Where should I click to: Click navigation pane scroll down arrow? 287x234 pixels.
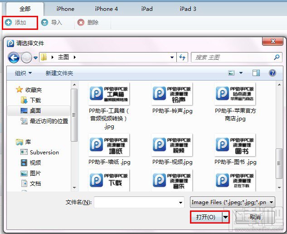pos(74,187)
